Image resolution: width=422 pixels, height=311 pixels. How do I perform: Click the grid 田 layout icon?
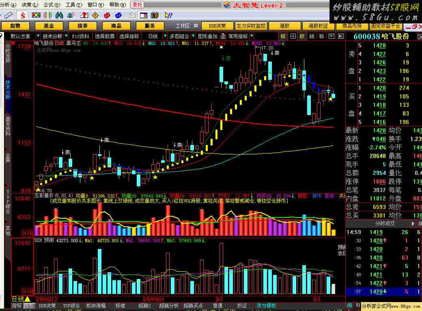293,36
